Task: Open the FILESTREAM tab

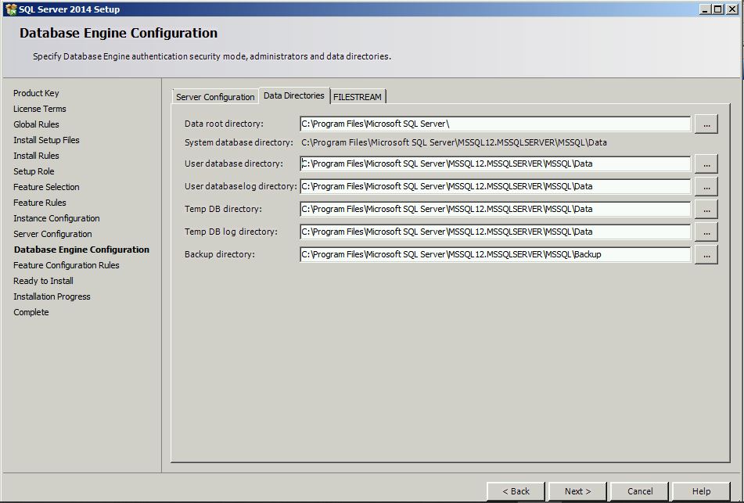Action: pos(358,97)
